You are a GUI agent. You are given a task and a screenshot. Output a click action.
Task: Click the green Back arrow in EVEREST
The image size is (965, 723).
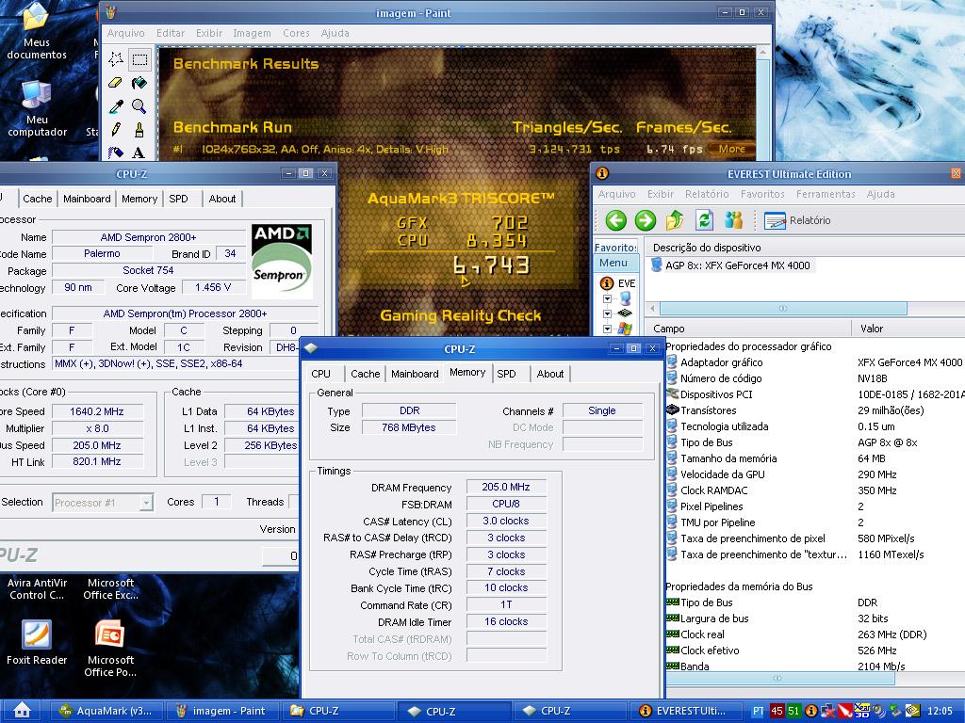[x=615, y=220]
